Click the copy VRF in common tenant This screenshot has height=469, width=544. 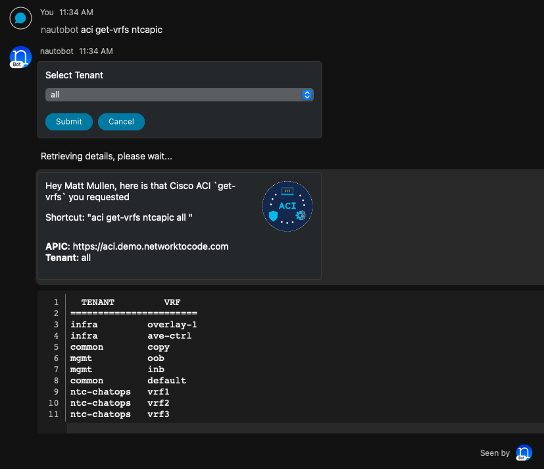tap(159, 347)
